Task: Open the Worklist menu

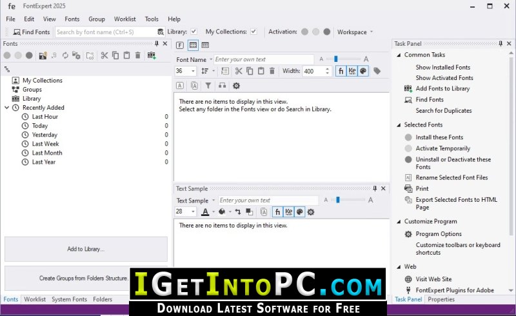Action: (124, 19)
